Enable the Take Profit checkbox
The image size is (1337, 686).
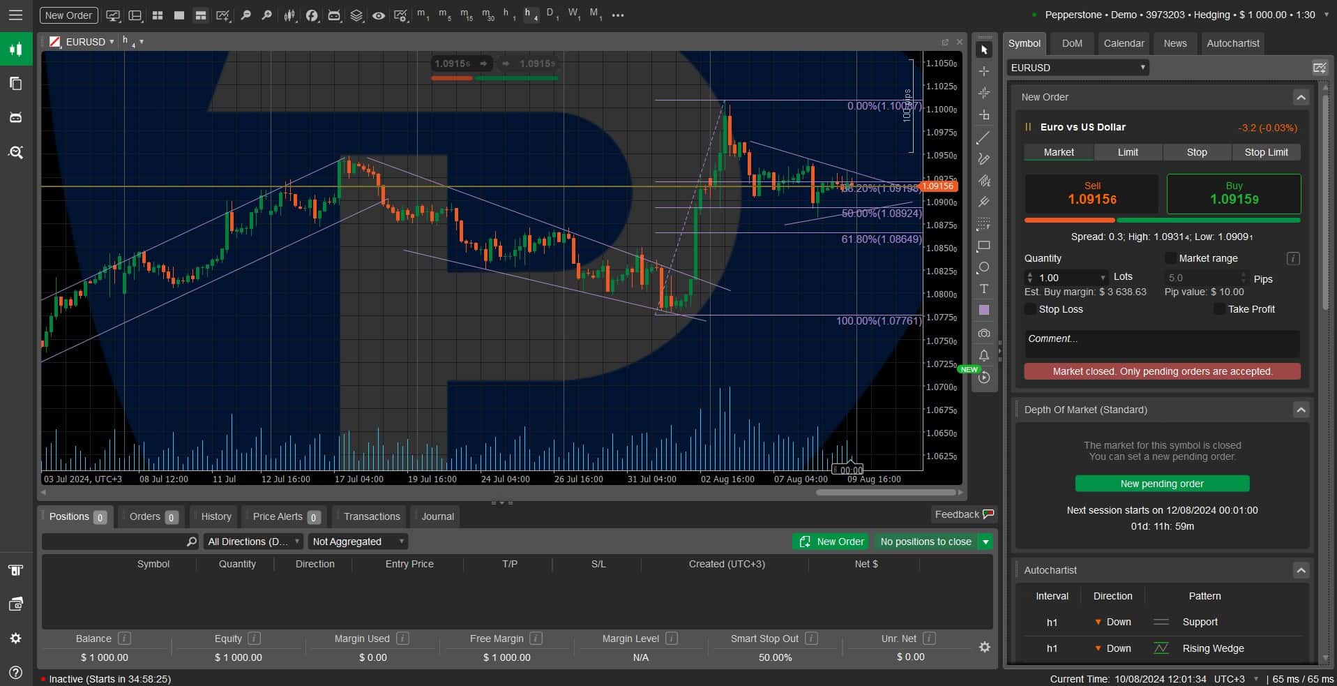point(1219,308)
